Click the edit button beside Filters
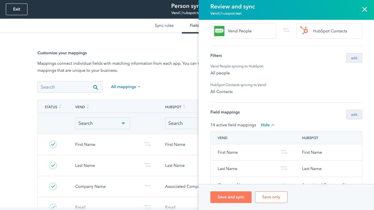Image resolution: width=374 pixels, height=210 pixels. (x=354, y=58)
